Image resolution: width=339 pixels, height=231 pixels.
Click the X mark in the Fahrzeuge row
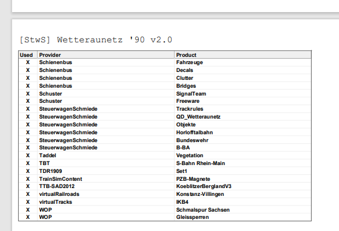tap(28, 62)
